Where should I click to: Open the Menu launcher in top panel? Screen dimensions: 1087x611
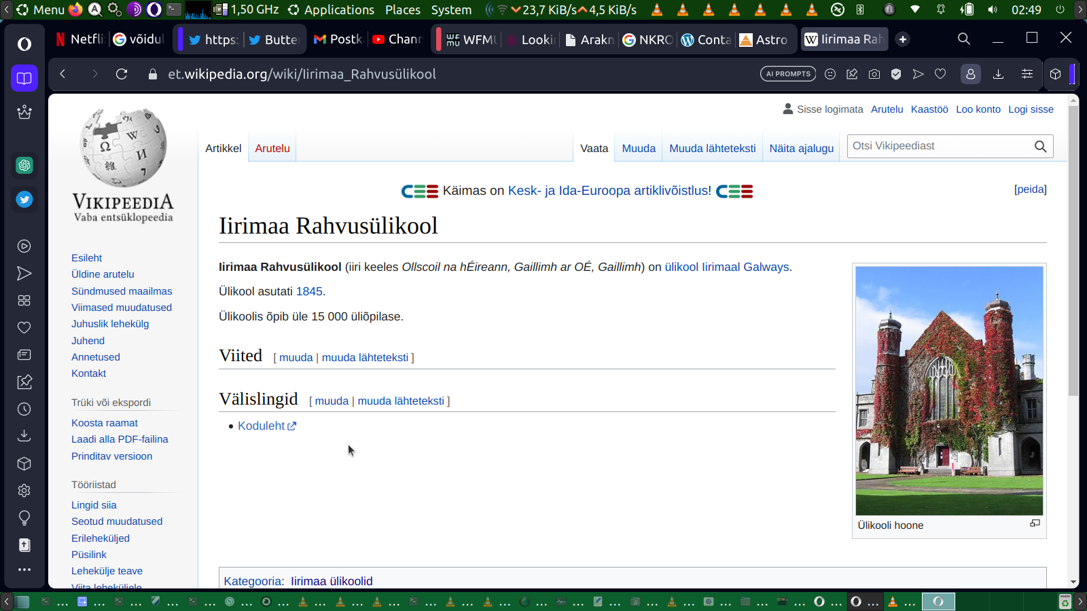(x=40, y=10)
